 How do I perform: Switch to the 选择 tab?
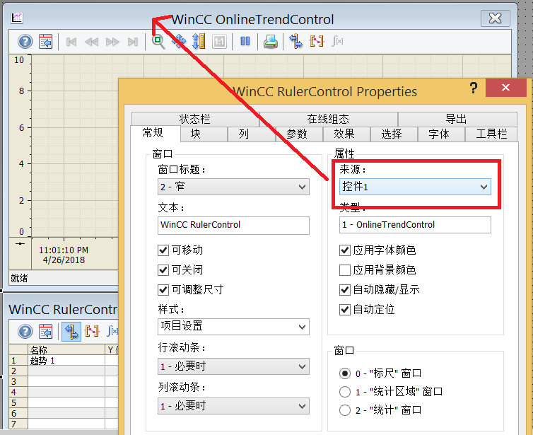pos(394,134)
